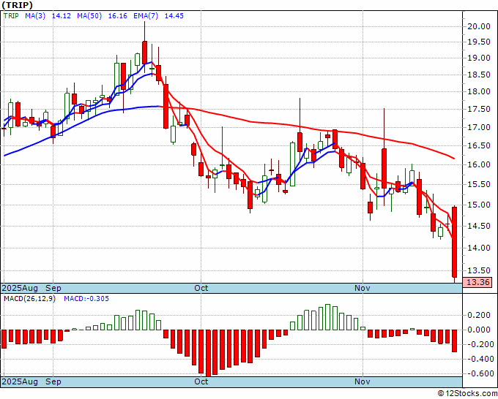Image resolution: width=498 pixels, height=399 pixels.
Task: Click the 0.000 MACD axis label
Action: [479, 330]
